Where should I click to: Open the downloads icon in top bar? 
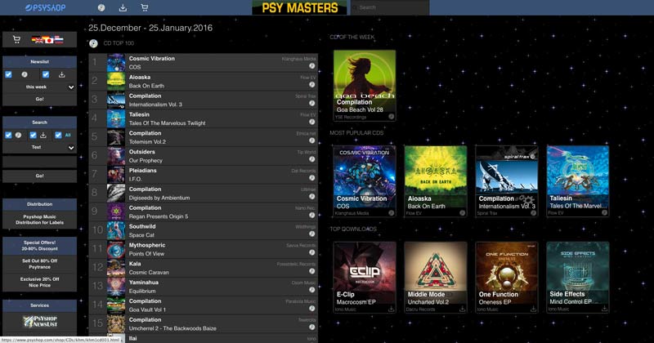(123, 7)
